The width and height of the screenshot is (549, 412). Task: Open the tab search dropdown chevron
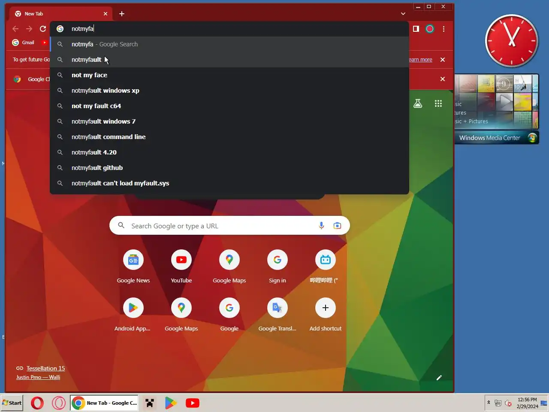403,14
